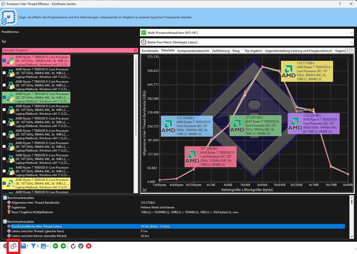The width and height of the screenshot is (357, 254).
Task: Switch to the Kombinierte tab
Action: [x=150, y=51]
